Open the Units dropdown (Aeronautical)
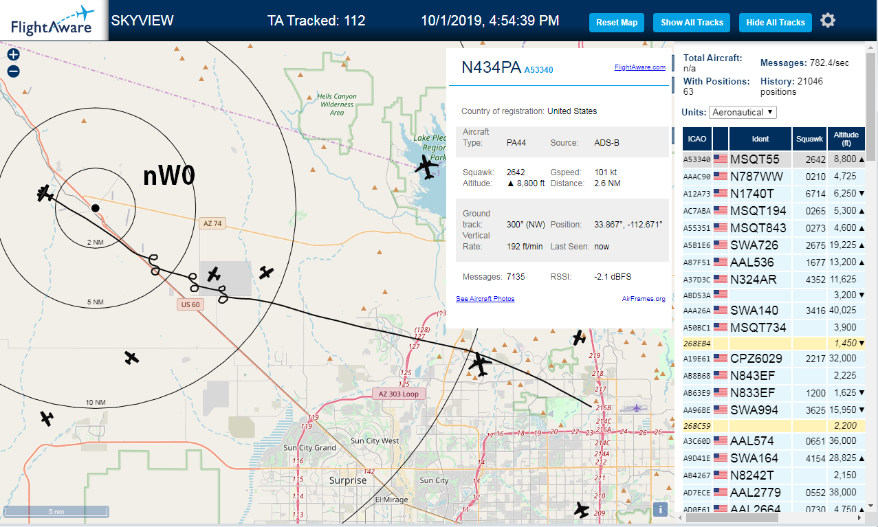This screenshot has height=527, width=878. coord(743,112)
